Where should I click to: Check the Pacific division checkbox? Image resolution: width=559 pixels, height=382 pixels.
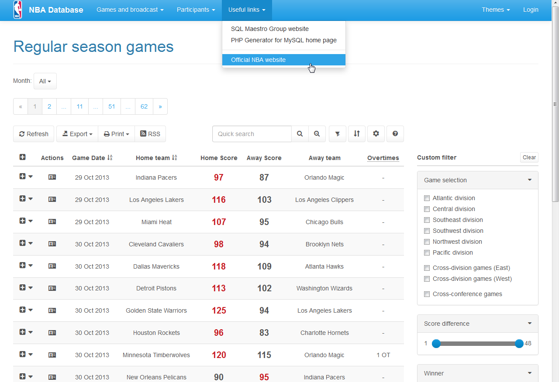(x=427, y=252)
